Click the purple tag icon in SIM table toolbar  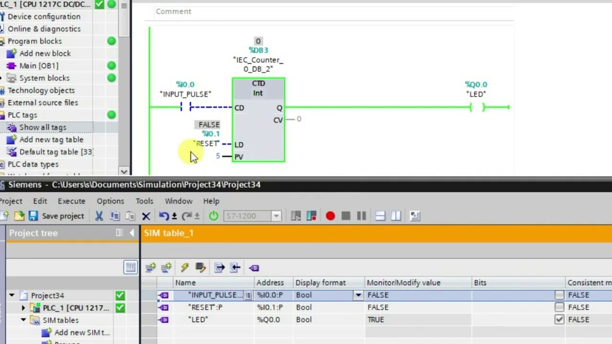[254, 268]
